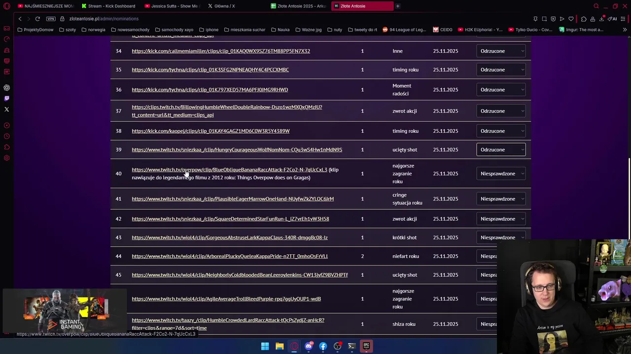Open the Twitch sidebar panel
The image size is (631, 354).
6,98
